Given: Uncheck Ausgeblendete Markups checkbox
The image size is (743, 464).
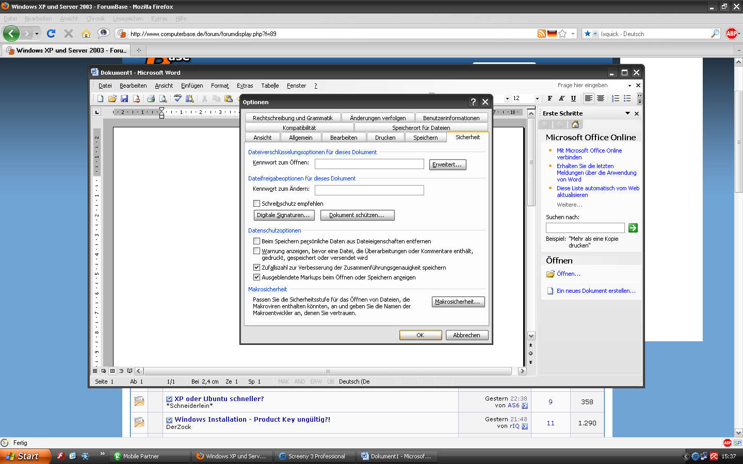Looking at the screenshot, I should pos(256,277).
